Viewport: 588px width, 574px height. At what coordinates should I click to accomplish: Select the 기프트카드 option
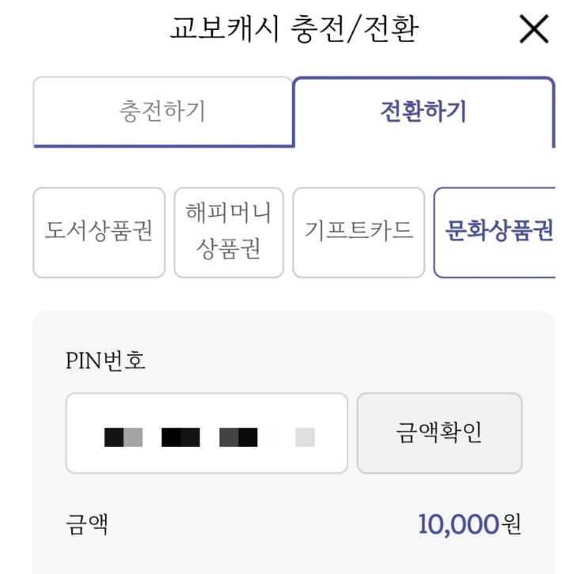pyautogui.click(x=358, y=232)
